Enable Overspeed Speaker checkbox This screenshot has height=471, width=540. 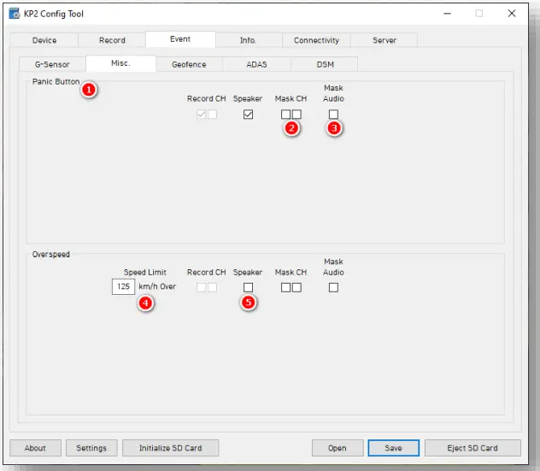(248, 287)
